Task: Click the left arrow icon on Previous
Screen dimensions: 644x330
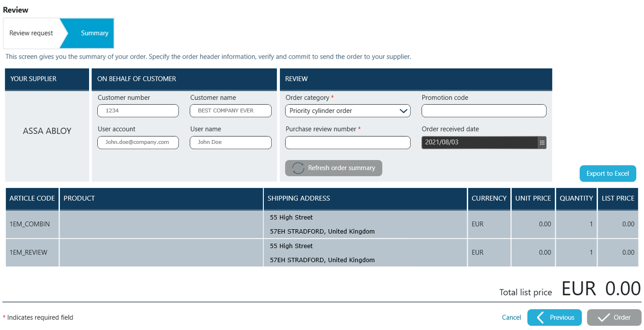Action: pos(540,317)
